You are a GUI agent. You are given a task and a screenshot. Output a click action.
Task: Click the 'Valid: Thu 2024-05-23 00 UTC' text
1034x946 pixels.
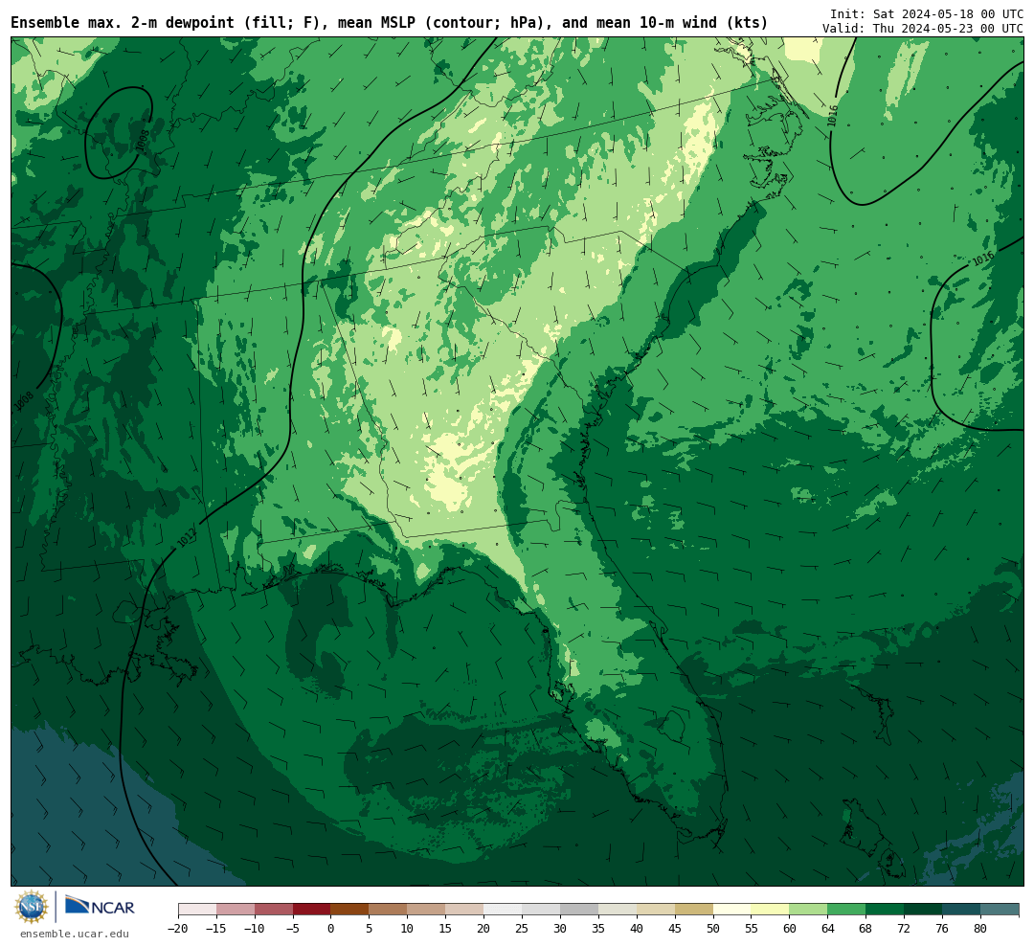point(923,29)
